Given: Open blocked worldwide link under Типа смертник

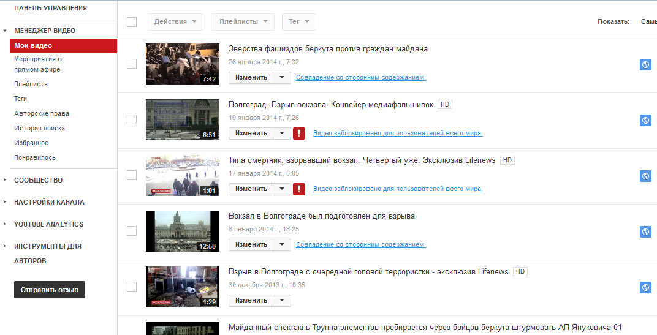Looking at the screenshot, I should [398, 189].
